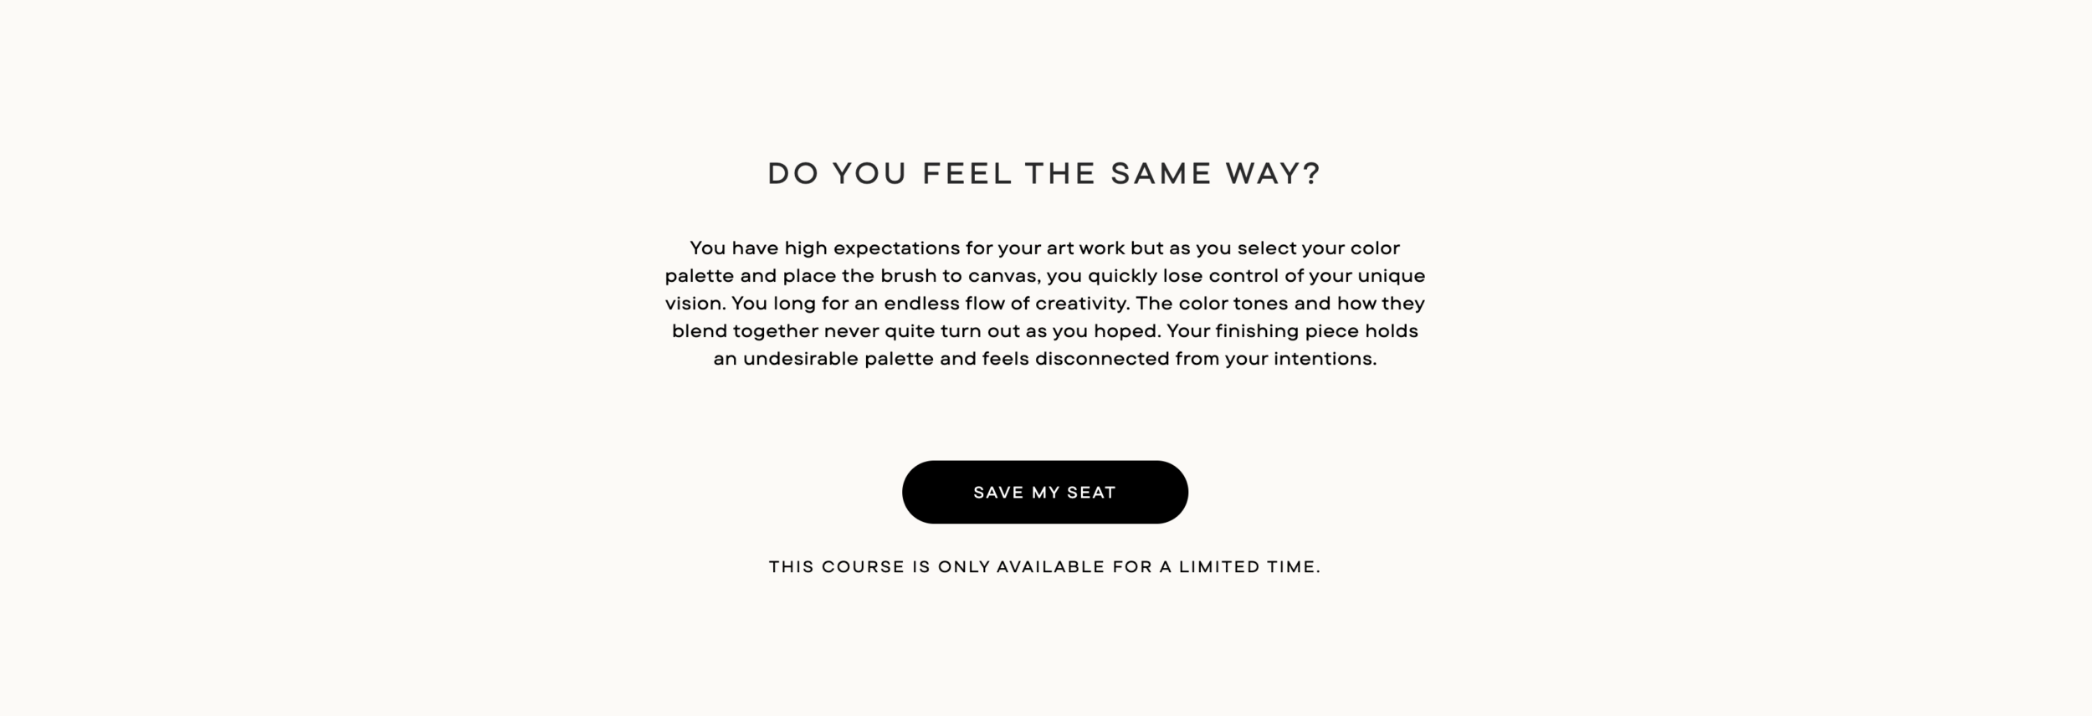Click the line beginning 'vision. You long for'
2092x716 pixels.
[1044, 304]
